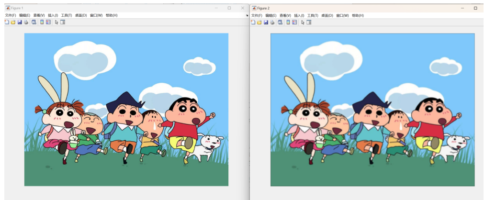Viewport: 485px width, 200px height.
Task: Click Open File folder icon in Figure 1
Action: click(13, 22)
